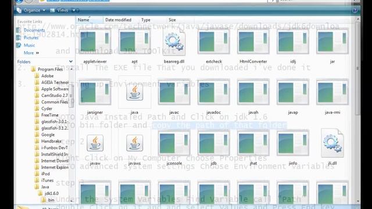Image resolution: width=372 pixels, height=209 pixels.
Task: Select jdk1.6.0 folder in tree
Action: pyautogui.click(x=51, y=193)
